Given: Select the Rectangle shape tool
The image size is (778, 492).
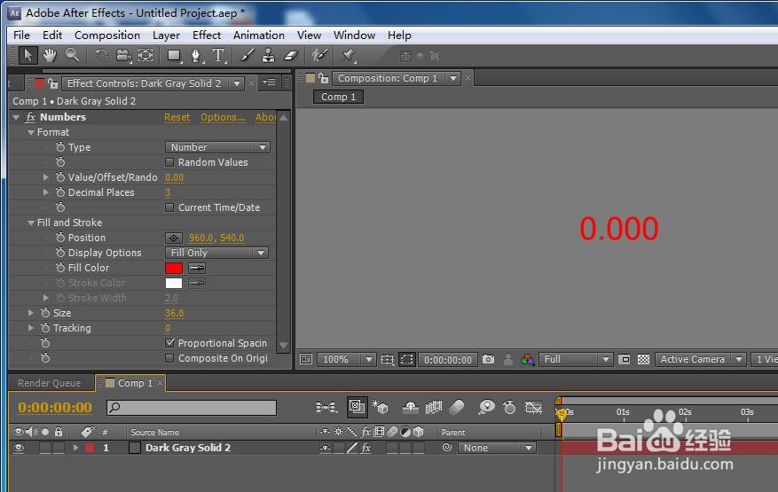Looking at the screenshot, I should point(174,56).
